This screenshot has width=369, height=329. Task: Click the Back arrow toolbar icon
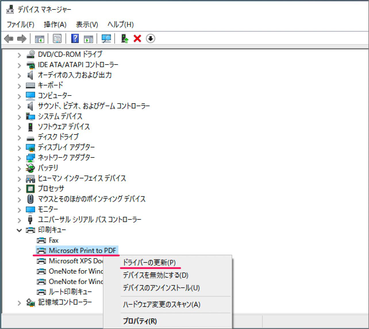[9, 38]
